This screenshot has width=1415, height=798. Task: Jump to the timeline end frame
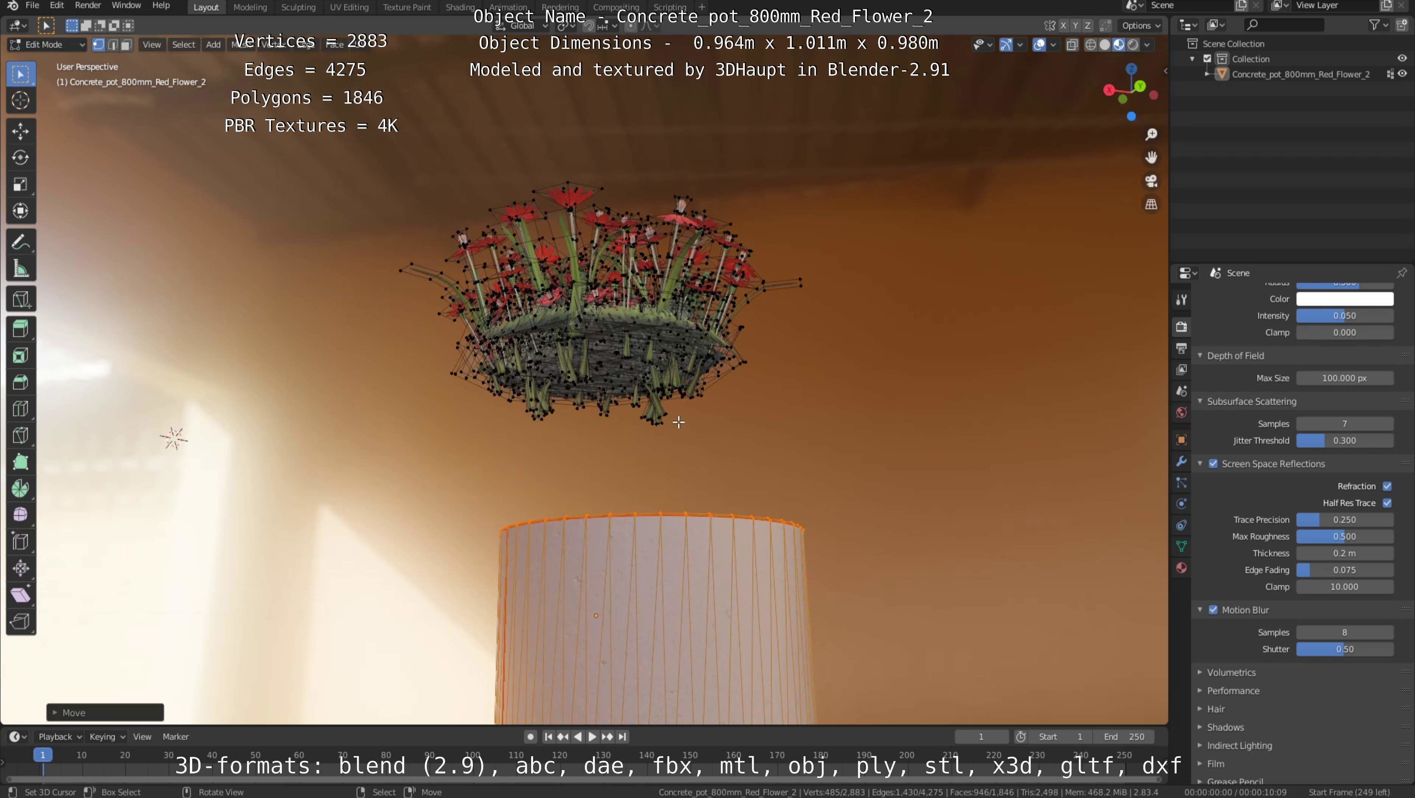point(622,737)
